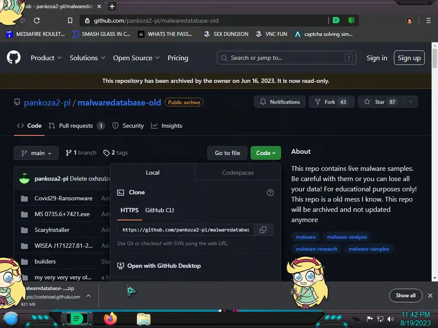Toggle the green Code dropdown button
Screen dimensions: 438x328
click(266, 153)
